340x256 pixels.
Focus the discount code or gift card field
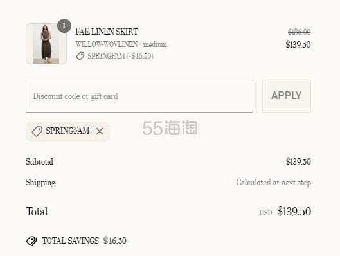(x=139, y=96)
